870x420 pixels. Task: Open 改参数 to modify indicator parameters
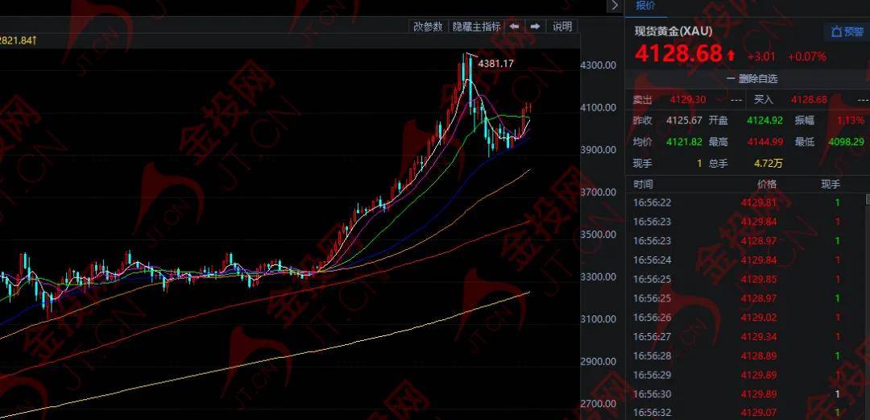(428, 26)
